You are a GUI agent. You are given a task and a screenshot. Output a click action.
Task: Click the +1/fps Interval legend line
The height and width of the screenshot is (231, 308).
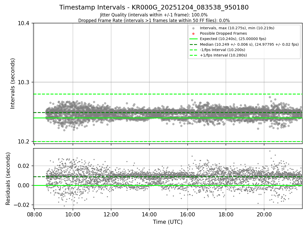[194, 55]
